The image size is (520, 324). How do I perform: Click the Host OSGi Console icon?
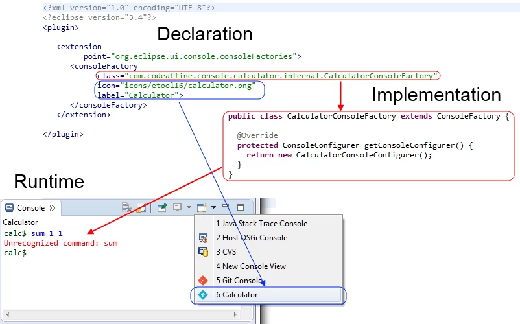(203, 238)
